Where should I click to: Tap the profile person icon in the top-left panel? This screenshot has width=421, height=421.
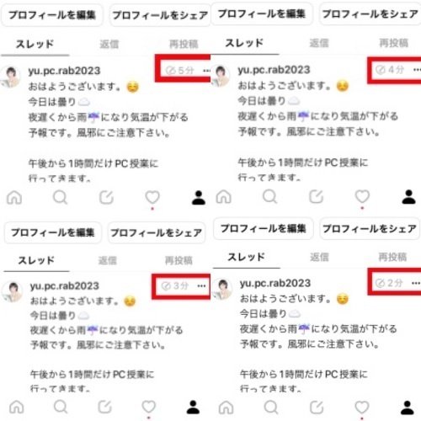(199, 198)
